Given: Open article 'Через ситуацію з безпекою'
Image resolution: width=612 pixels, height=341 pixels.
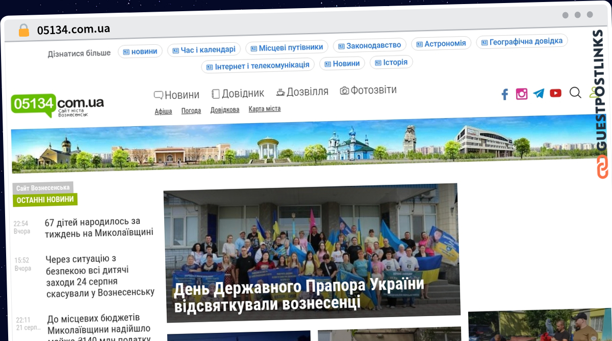Looking at the screenshot, I should tap(100, 276).
